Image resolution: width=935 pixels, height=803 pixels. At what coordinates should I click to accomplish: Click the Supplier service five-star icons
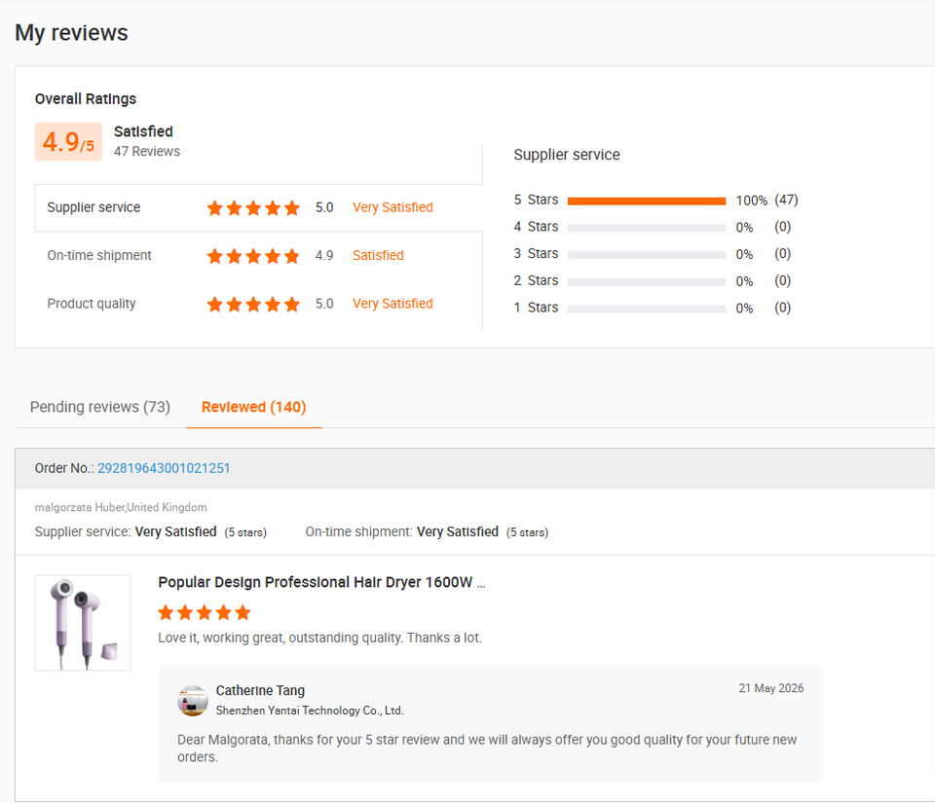[253, 208]
